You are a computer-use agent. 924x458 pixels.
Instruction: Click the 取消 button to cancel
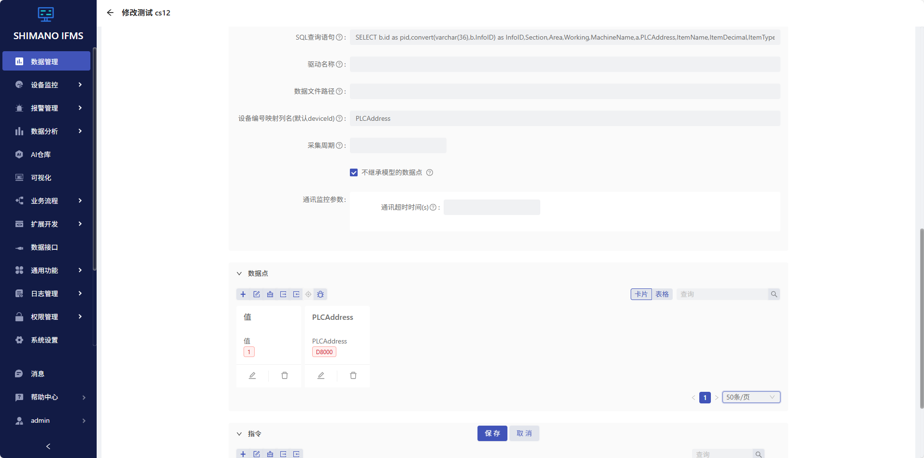pyautogui.click(x=524, y=433)
